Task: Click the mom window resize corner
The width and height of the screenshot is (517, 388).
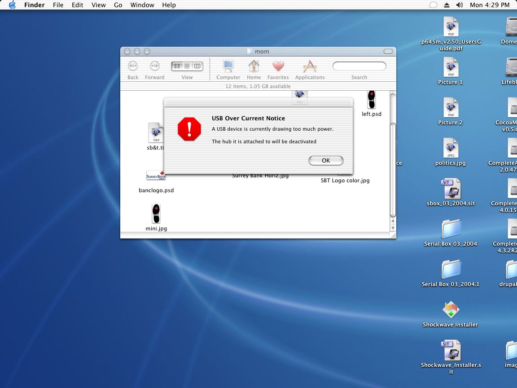Action: [x=393, y=235]
